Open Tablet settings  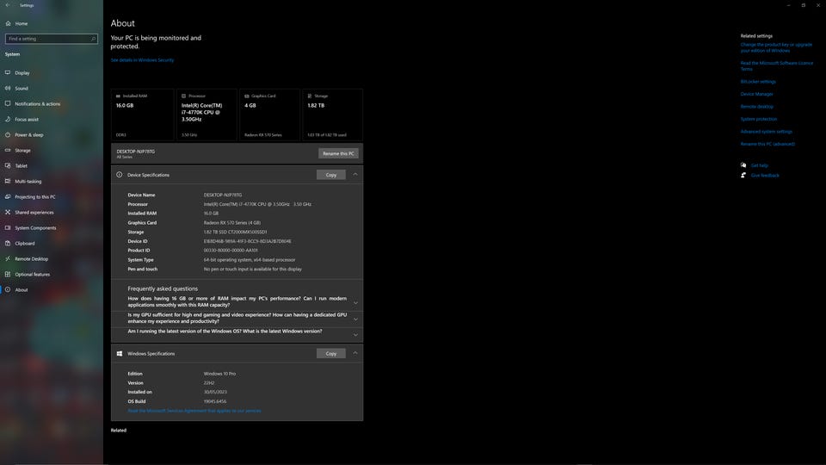point(21,165)
